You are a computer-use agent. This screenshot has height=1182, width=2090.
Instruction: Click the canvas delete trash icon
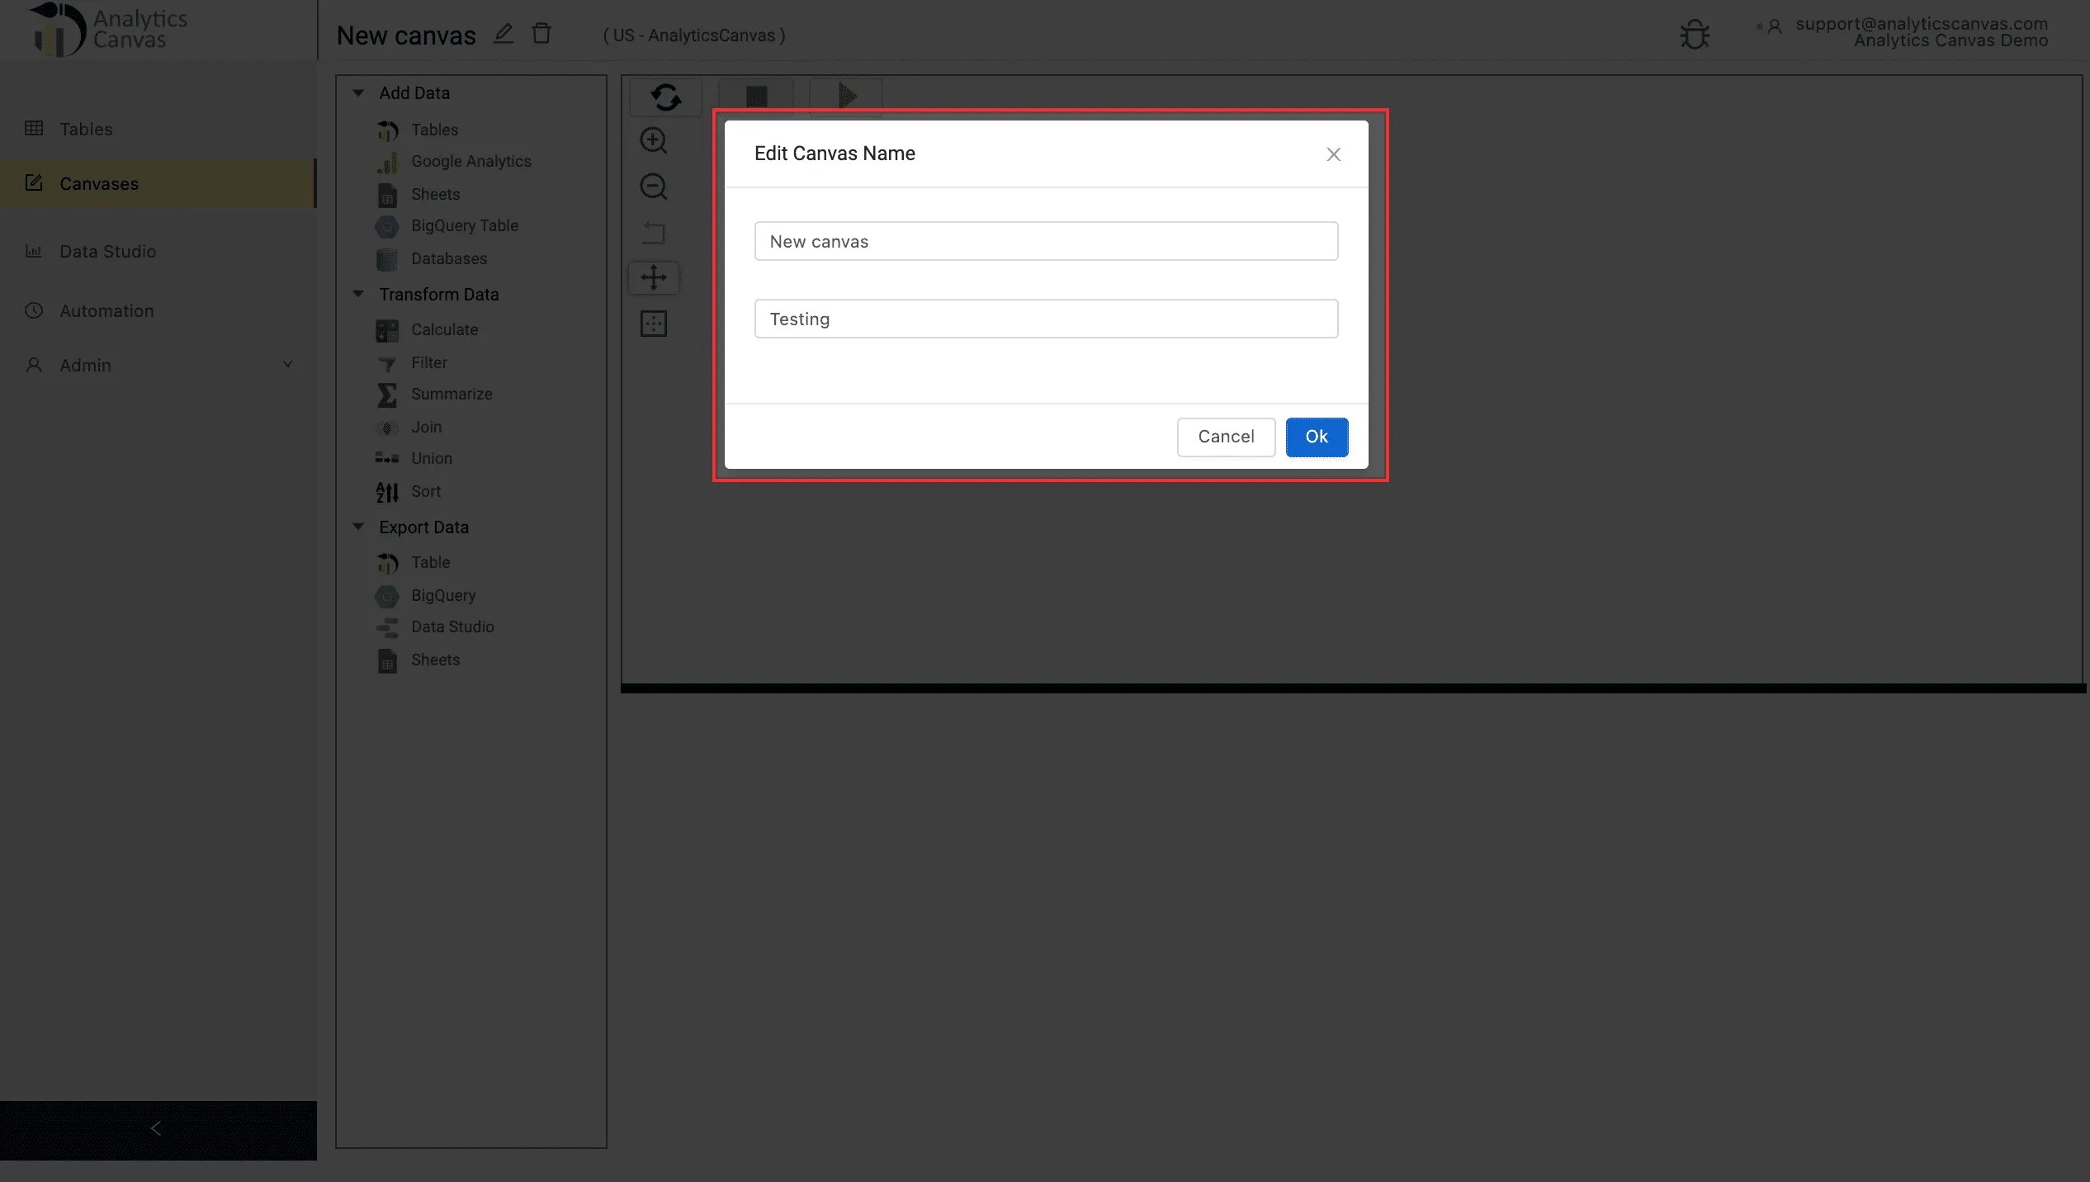[542, 33]
